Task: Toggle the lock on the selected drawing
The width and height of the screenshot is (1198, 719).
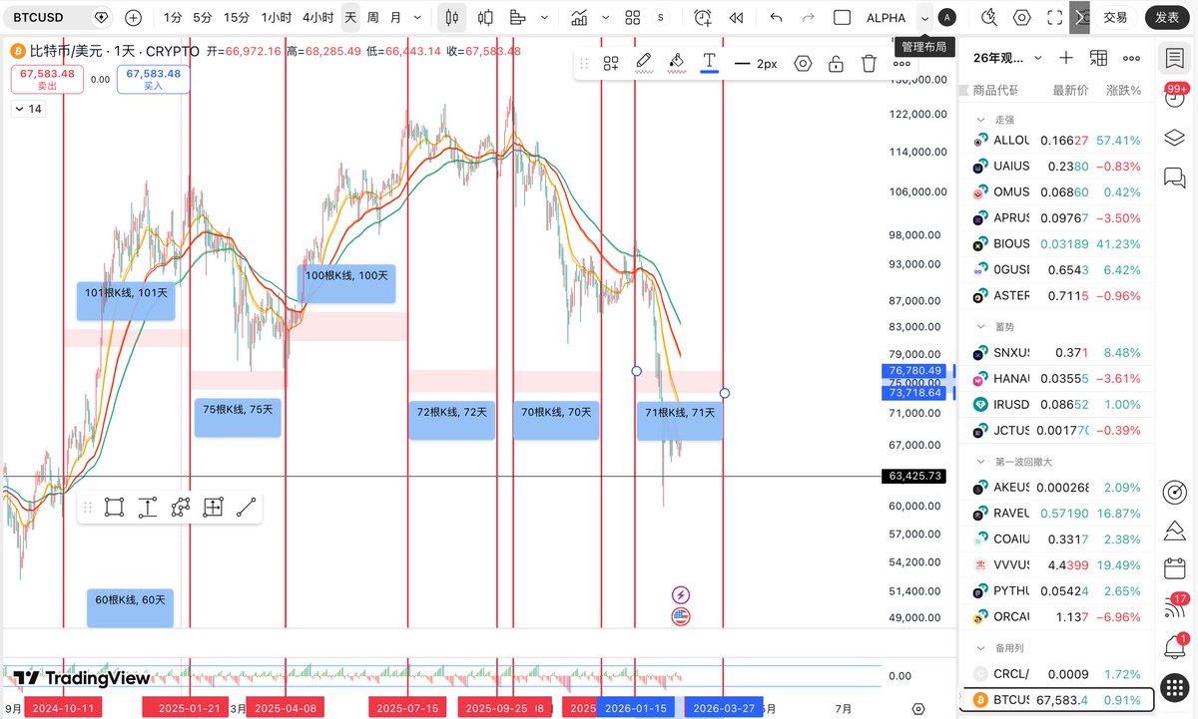Action: (x=836, y=63)
